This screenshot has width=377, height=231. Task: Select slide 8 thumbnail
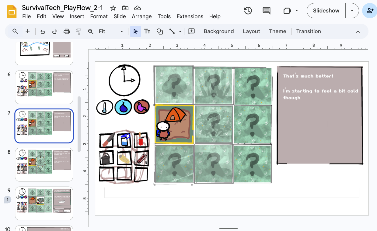[44, 164]
